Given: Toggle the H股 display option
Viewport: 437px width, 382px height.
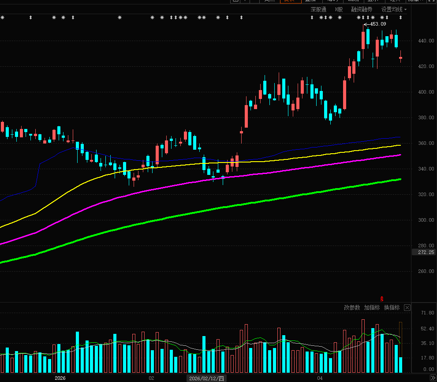Looking at the screenshot, I should point(339,9).
